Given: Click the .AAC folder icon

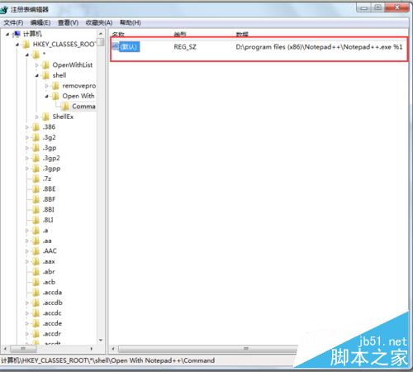Looking at the screenshot, I should tap(36, 251).
